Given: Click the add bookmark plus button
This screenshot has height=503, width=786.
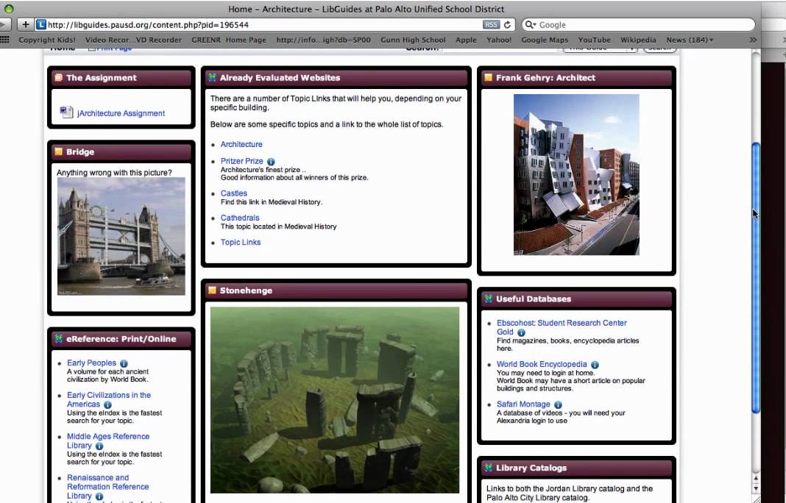Looking at the screenshot, I should (26, 24).
